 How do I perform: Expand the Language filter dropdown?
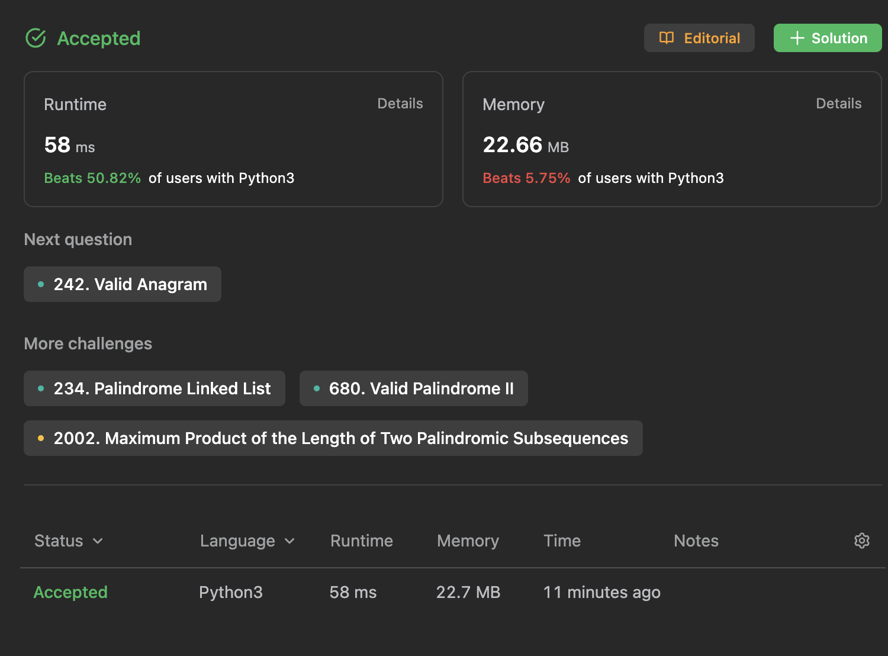point(247,541)
